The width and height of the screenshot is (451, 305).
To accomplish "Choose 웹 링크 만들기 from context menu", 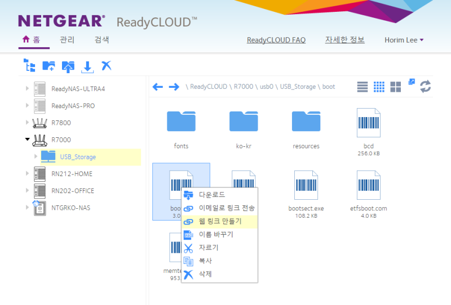I will click(219, 221).
